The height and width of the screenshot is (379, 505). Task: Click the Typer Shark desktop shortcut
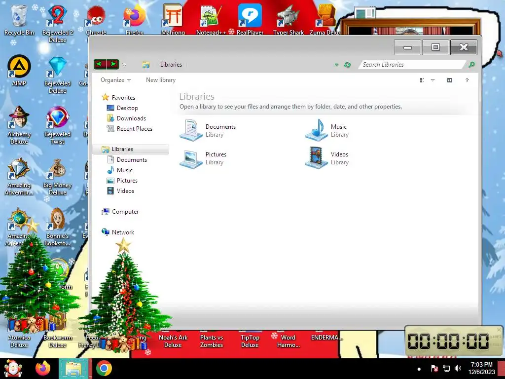click(x=289, y=20)
